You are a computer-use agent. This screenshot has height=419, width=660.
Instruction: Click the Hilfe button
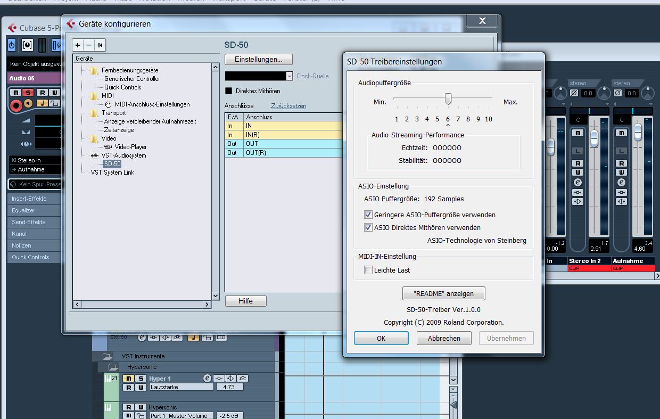(x=245, y=301)
